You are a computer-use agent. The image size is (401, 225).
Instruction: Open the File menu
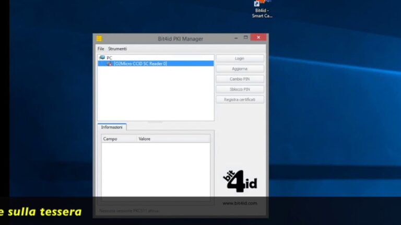[x=101, y=49]
